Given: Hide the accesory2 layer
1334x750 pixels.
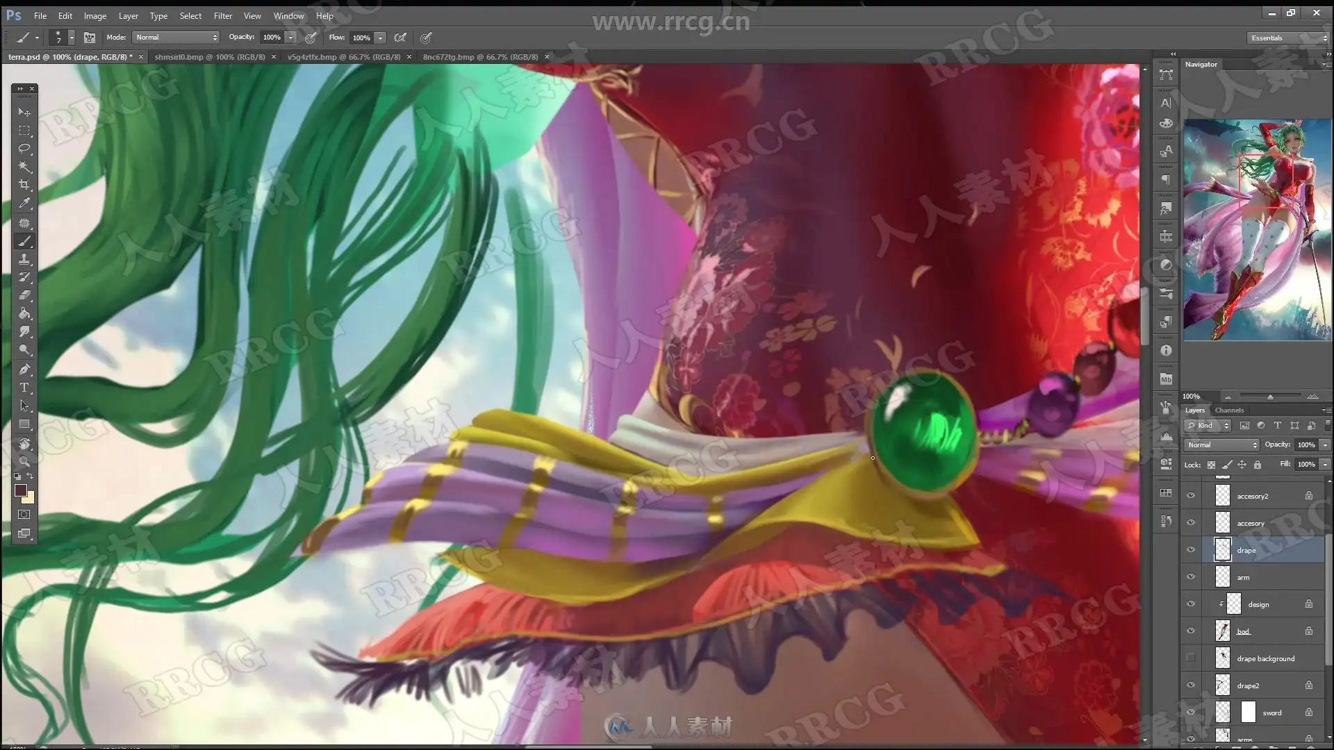Looking at the screenshot, I should pyautogui.click(x=1191, y=496).
